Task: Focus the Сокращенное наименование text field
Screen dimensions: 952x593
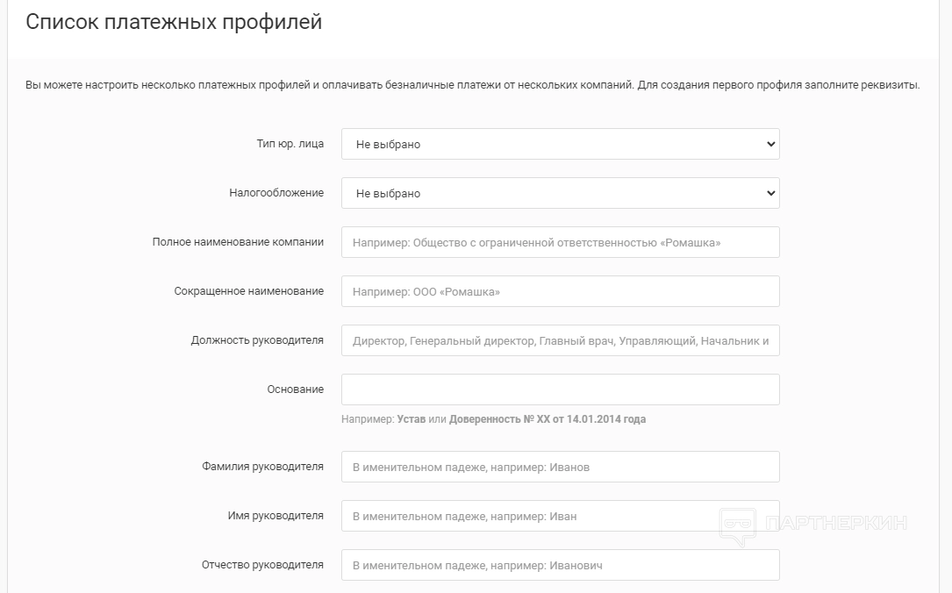Action: coord(560,291)
